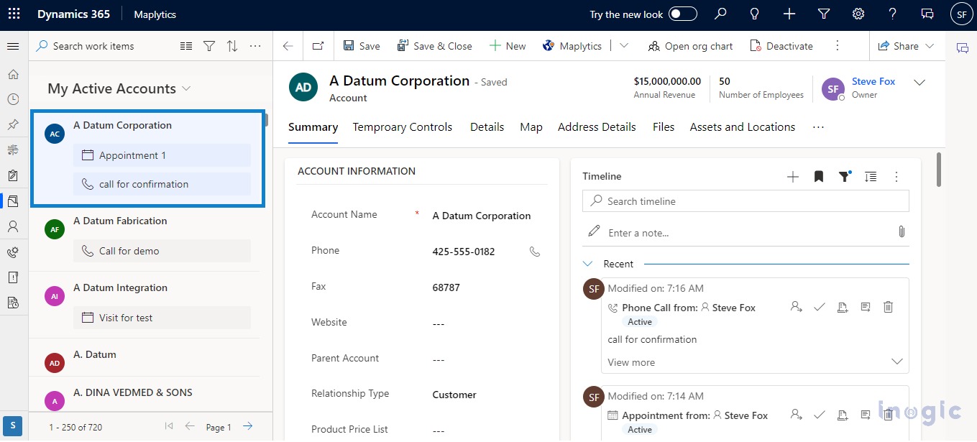Go to Home in left navigation
Image resolution: width=977 pixels, height=442 pixels.
pyautogui.click(x=13, y=75)
